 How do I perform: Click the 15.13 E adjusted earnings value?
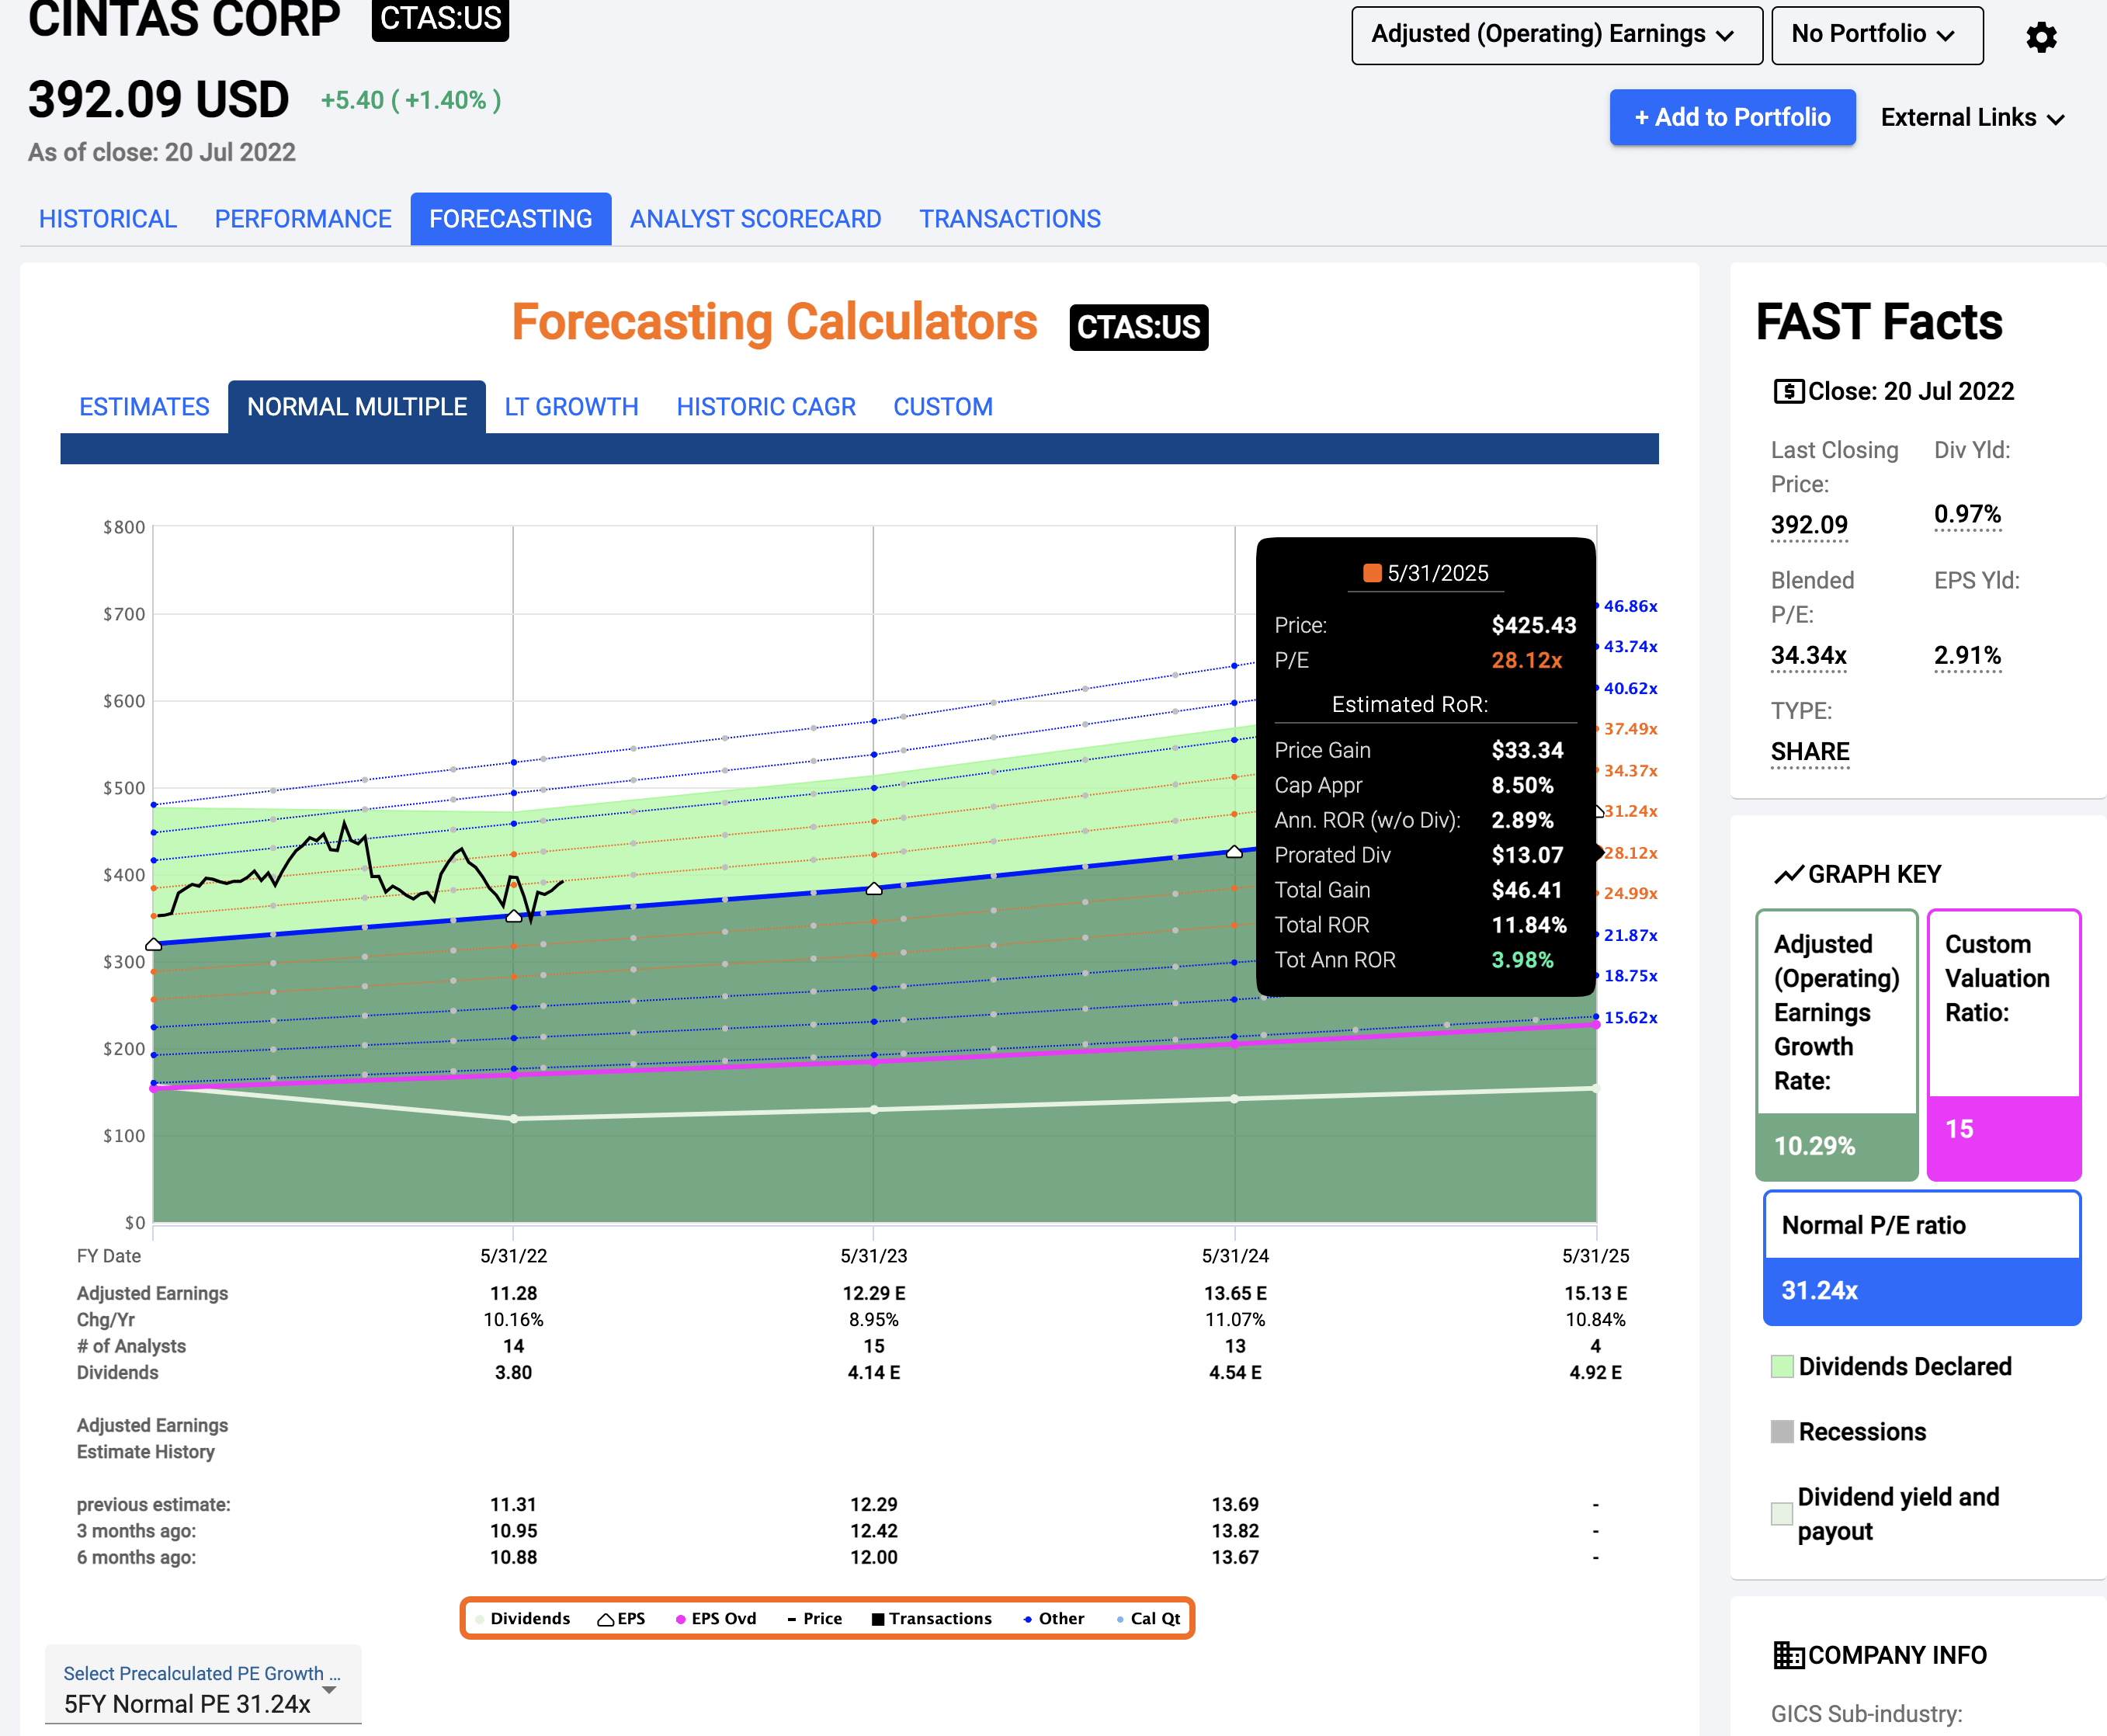click(1595, 1293)
